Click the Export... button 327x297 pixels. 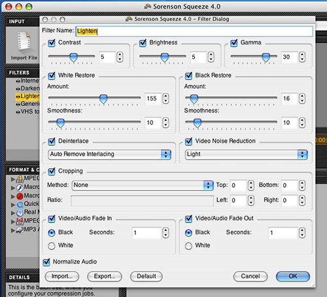(105, 276)
